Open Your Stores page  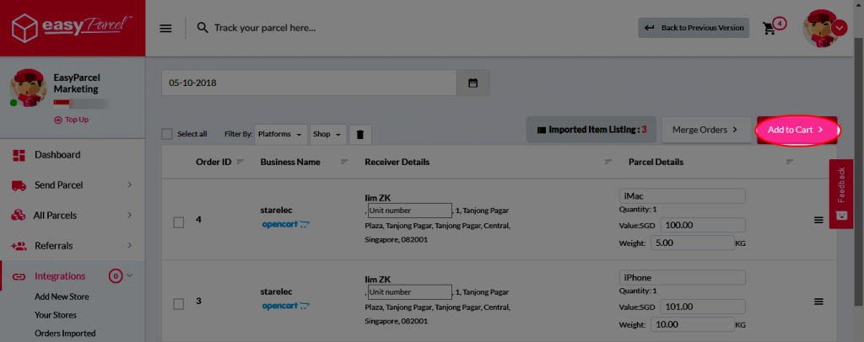pyautogui.click(x=56, y=315)
